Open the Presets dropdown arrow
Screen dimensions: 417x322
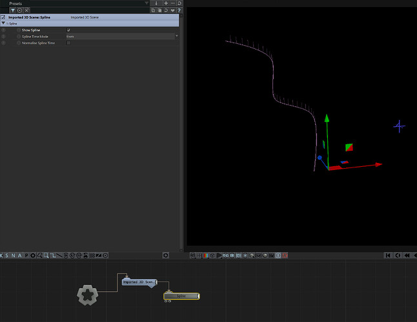pyautogui.click(x=147, y=3)
